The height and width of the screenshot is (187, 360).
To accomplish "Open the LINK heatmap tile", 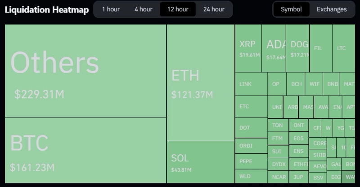I will click(251, 84).
